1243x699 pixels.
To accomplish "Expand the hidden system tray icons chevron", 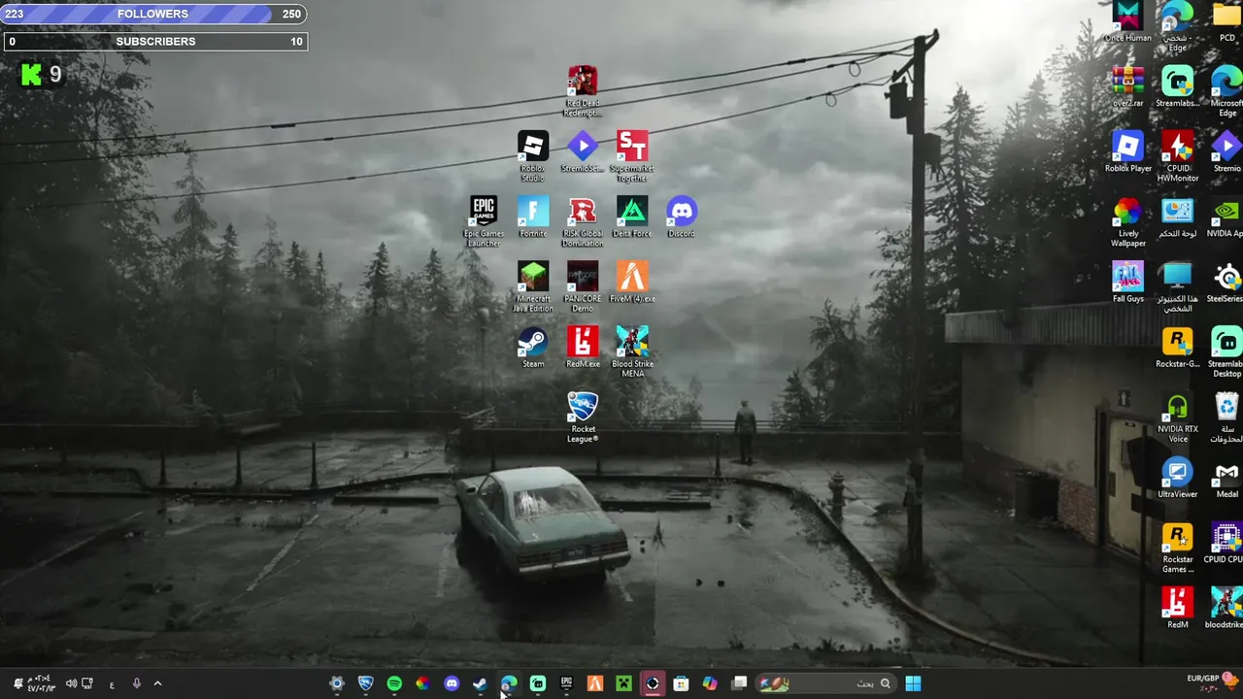I will [x=157, y=683].
